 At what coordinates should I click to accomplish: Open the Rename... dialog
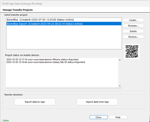tap(133, 26)
